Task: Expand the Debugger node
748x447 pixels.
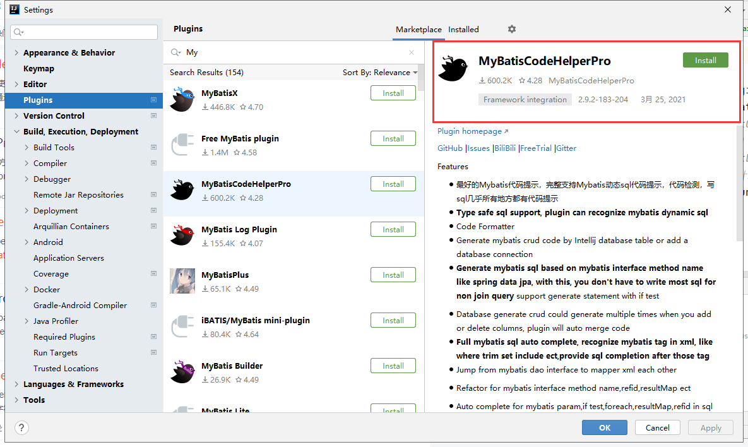Action: [x=27, y=179]
